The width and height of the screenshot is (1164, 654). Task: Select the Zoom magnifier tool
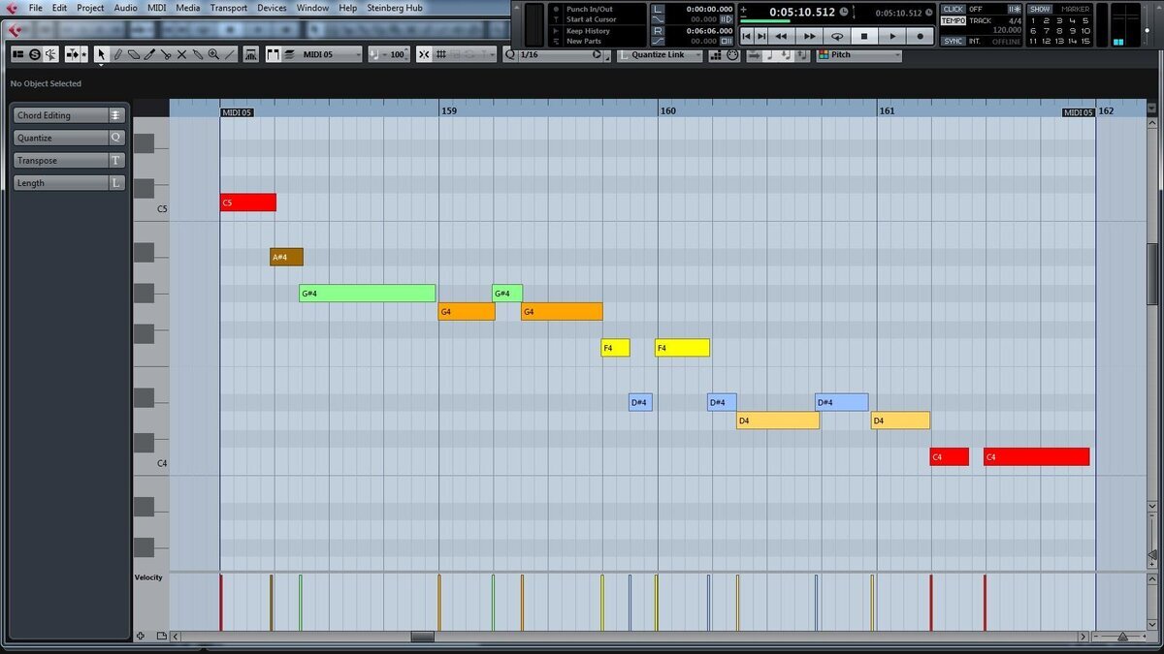click(x=212, y=55)
